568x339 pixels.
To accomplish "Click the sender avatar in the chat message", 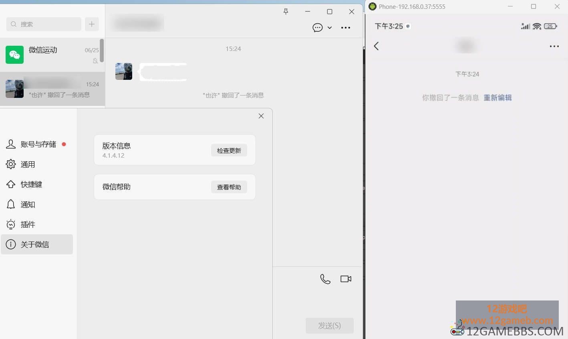I will click(124, 71).
